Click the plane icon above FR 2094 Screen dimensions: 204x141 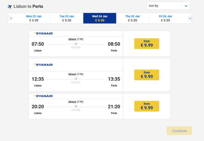[76, 44]
